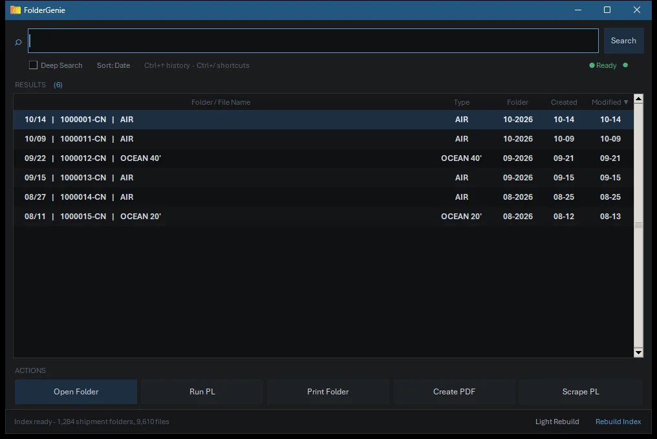Click the 10/09 date in second row
This screenshot has height=439, width=657.
pos(35,138)
